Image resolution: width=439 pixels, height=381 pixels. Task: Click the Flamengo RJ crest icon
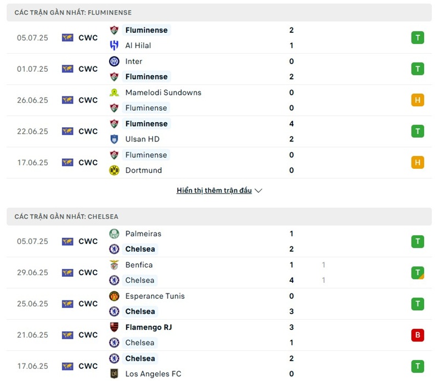114,327
